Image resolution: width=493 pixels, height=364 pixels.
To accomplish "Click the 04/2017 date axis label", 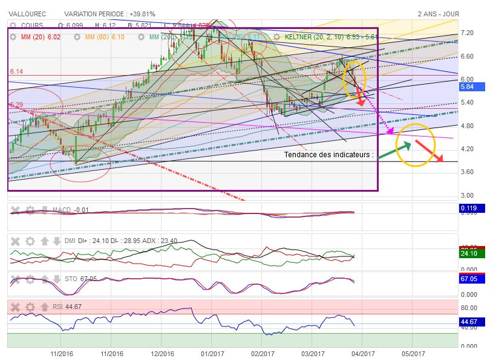I will 363,354.
